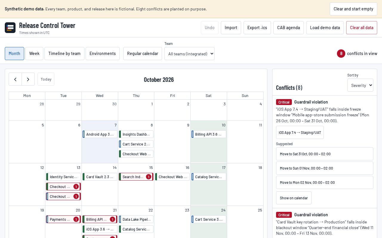Export calendar as .ics
Viewport: 382px width, 238px height.
[x=257, y=28]
